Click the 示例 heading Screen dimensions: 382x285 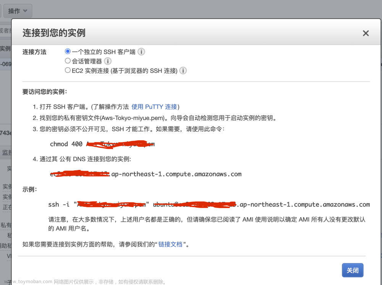tap(29, 189)
